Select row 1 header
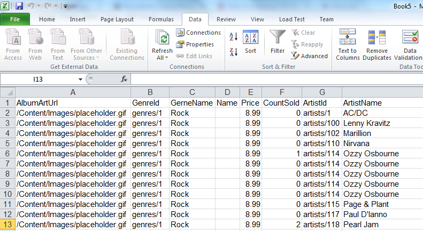Viewport: 423px width, 231px height. (7, 103)
